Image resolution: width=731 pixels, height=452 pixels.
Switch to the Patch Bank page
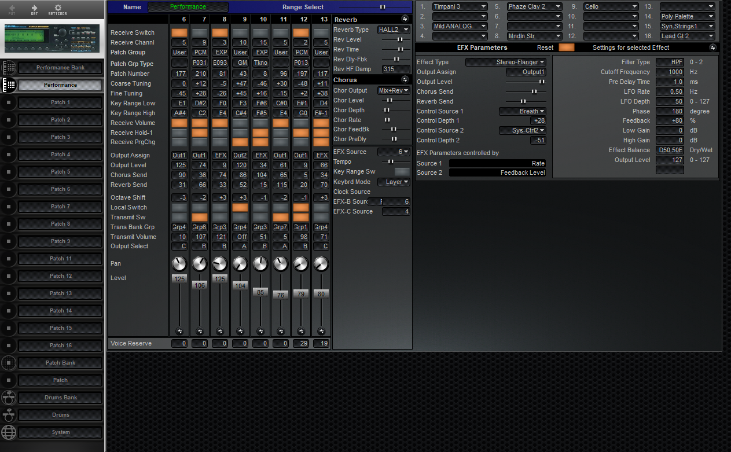[x=61, y=363]
